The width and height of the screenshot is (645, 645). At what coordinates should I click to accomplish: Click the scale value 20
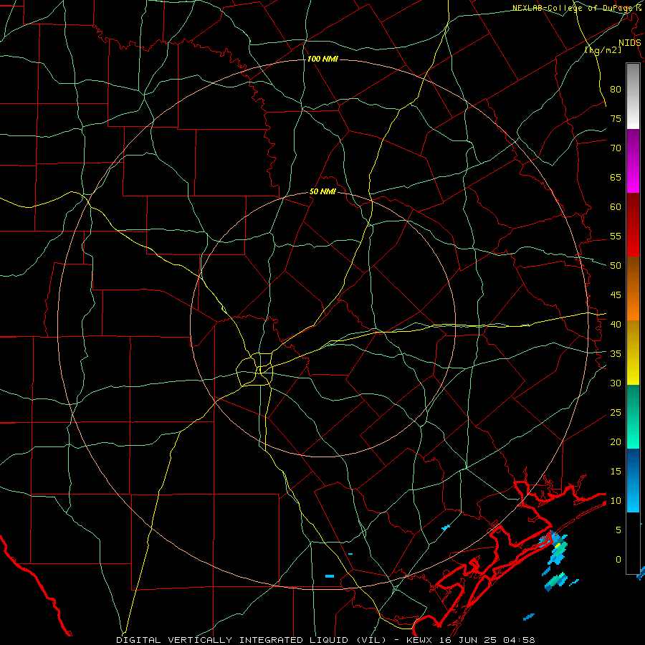pyautogui.click(x=616, y=441)
